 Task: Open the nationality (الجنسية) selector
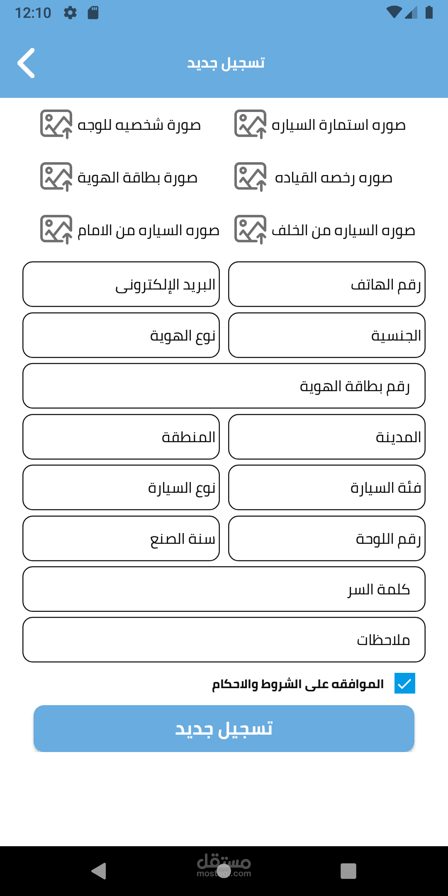(x=327, y=335)
